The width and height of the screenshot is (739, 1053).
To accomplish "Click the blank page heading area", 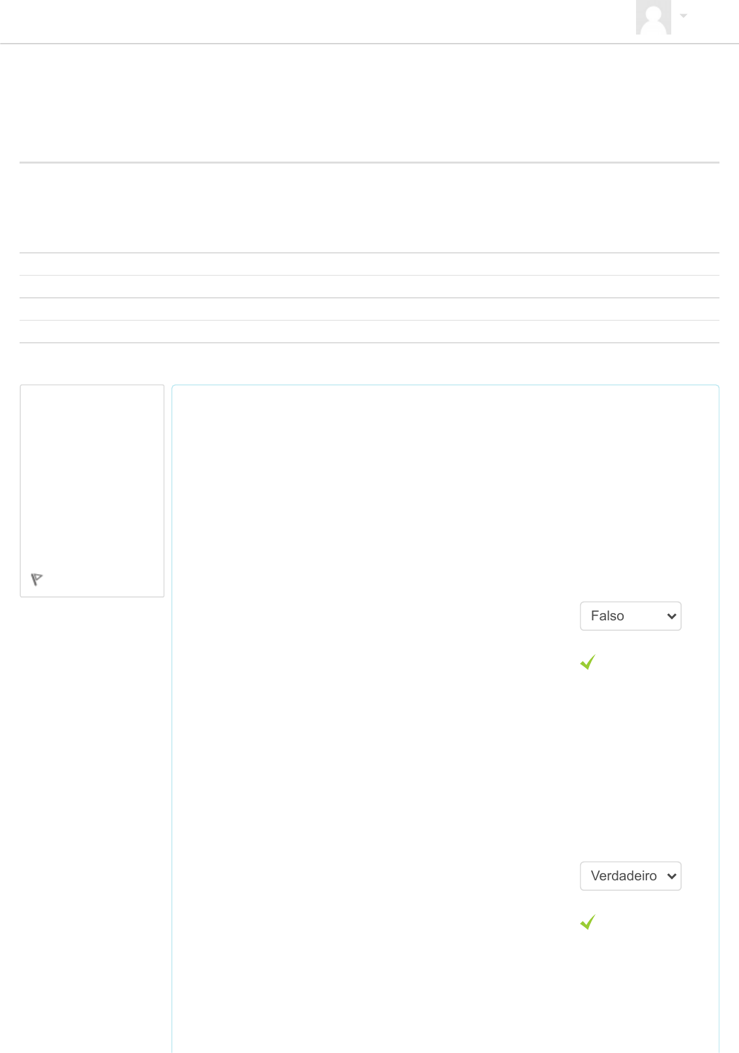I will coord(369,104).
